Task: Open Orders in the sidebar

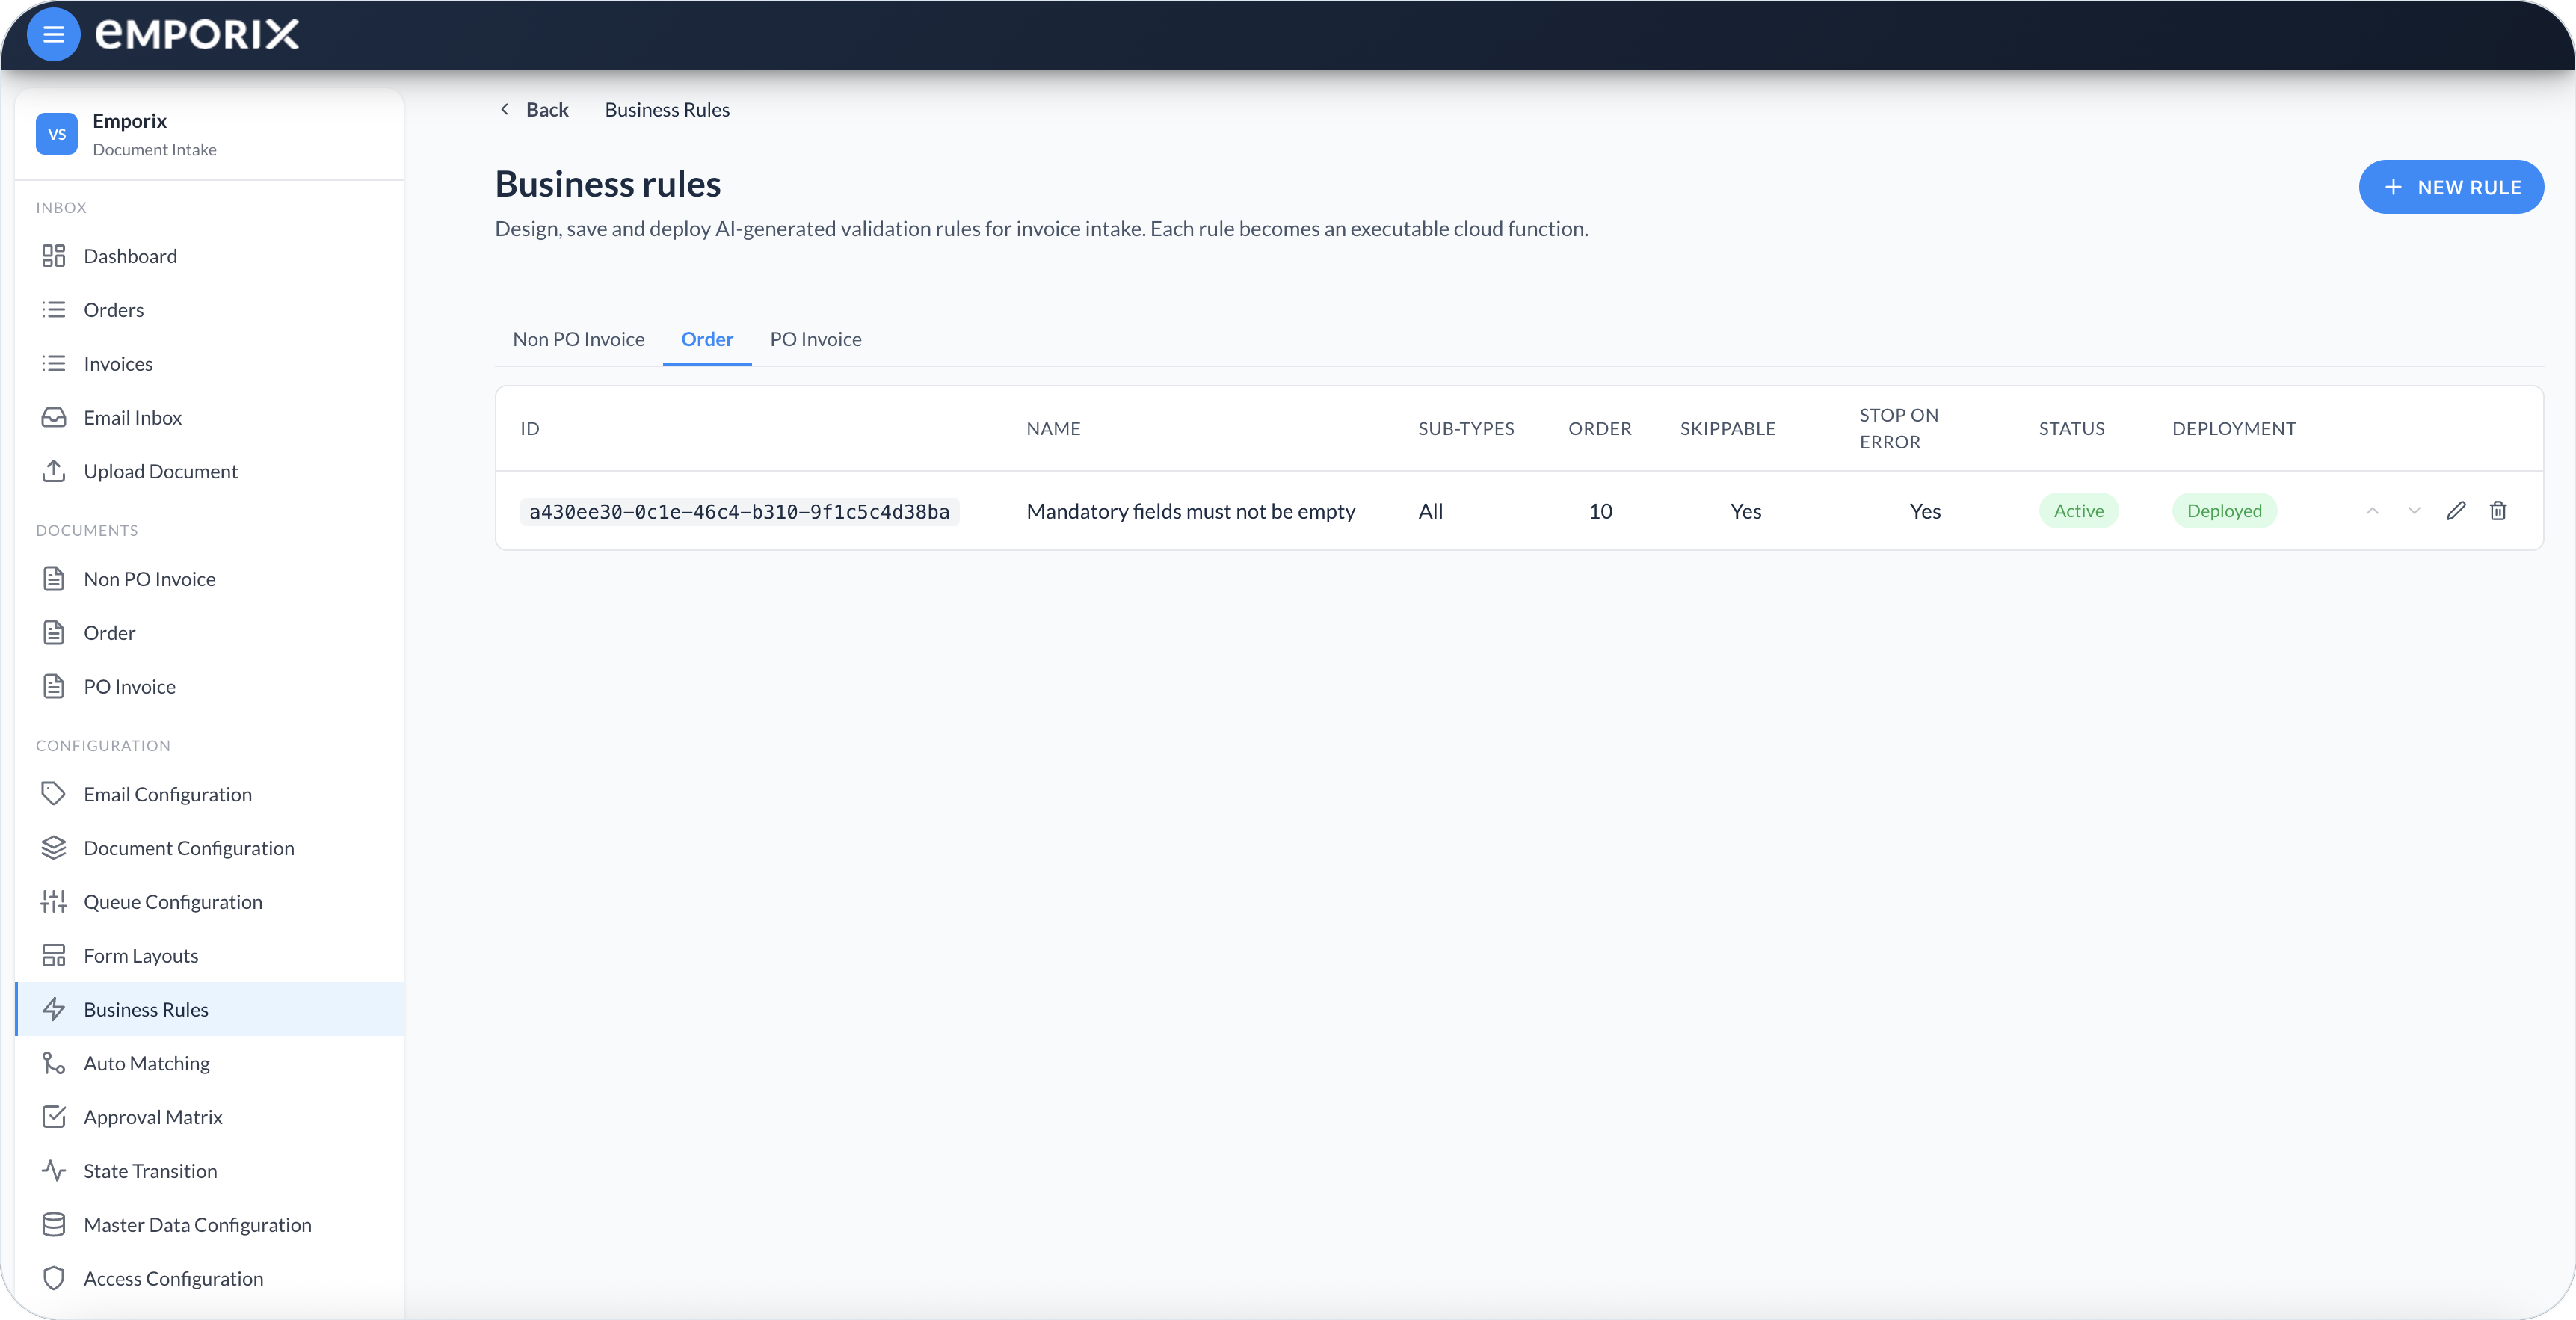Action: (210, 310)
